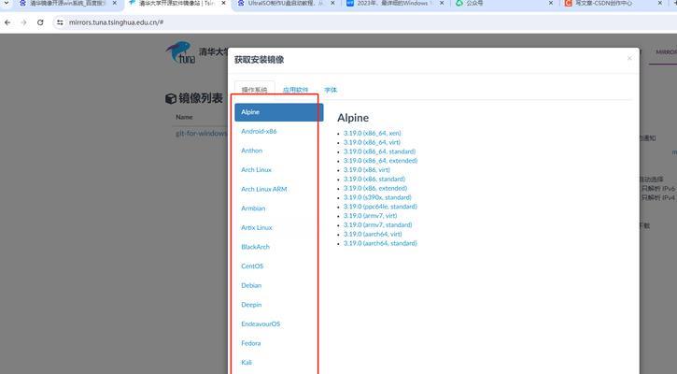
Task: Select Kali in the OS list
Action: pos(247,363)
